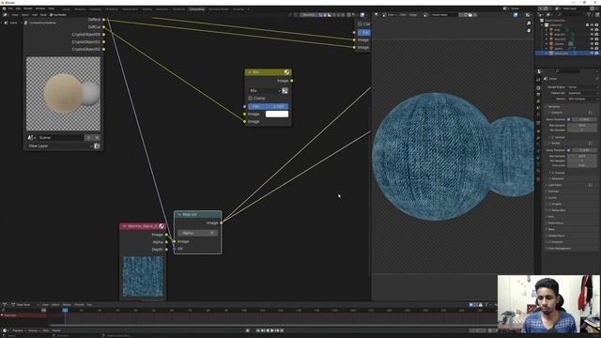
Task: Toggle visibility eye of Collection row
Action: (x=592, y=25)
